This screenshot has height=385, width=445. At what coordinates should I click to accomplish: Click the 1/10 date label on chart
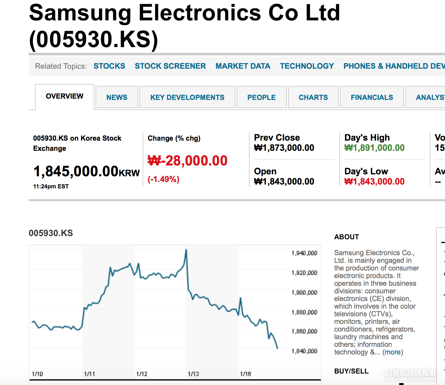(x=37, y=374)
